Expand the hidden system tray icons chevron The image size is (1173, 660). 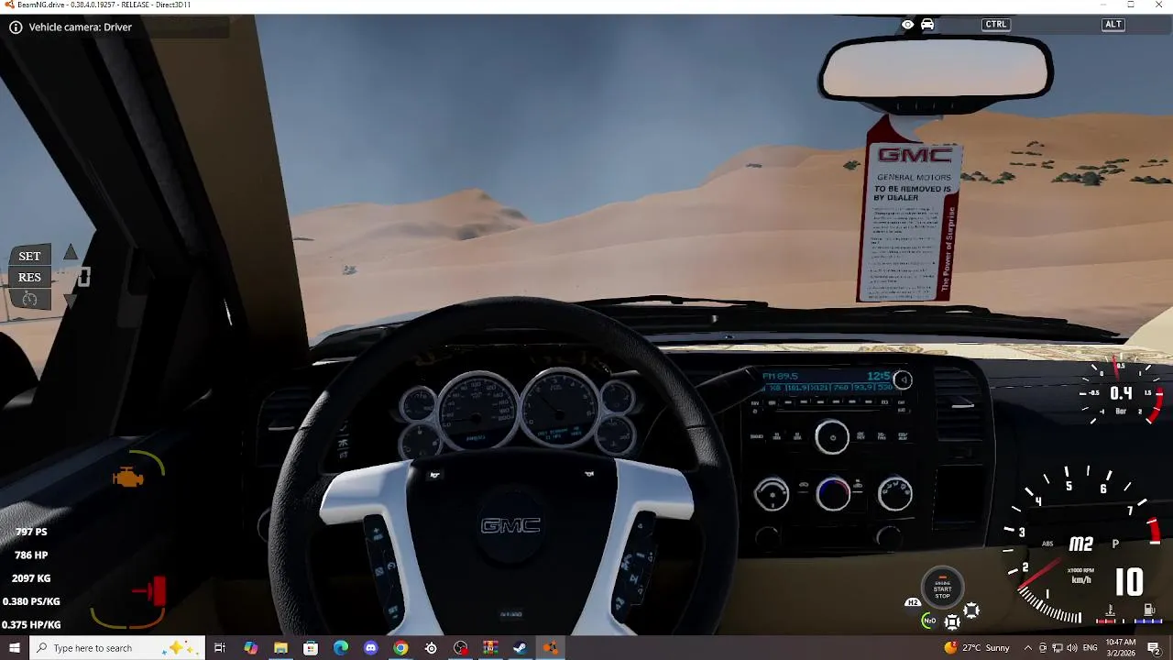tap(1027, 648)
